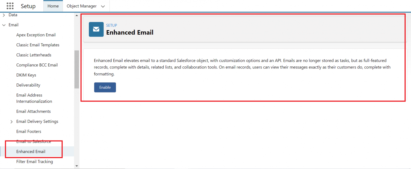This screenshot has width=411, height=169.
Task: Enable Enhanced Email via the Enable button
Action: (x=105, y=87)
